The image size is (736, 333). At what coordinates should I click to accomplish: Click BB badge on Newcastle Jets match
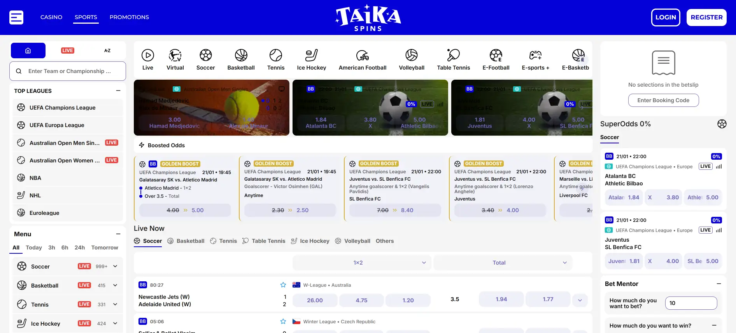click(x=143, y=285)
